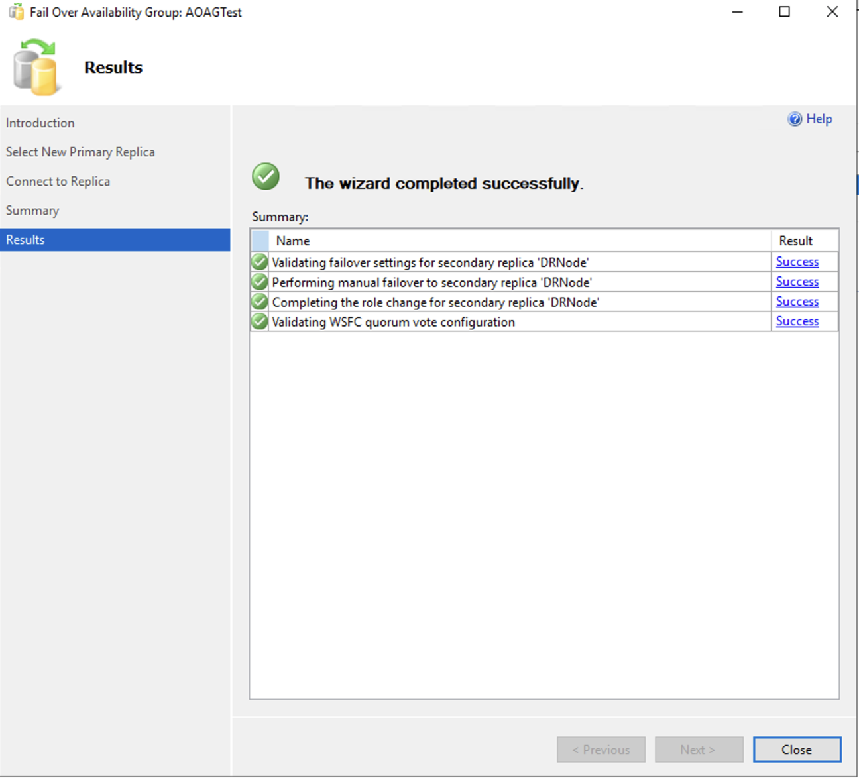The height and width of the screenshot is (778, 859).
Task: Click the Result column header
Action: pos(795,240)
